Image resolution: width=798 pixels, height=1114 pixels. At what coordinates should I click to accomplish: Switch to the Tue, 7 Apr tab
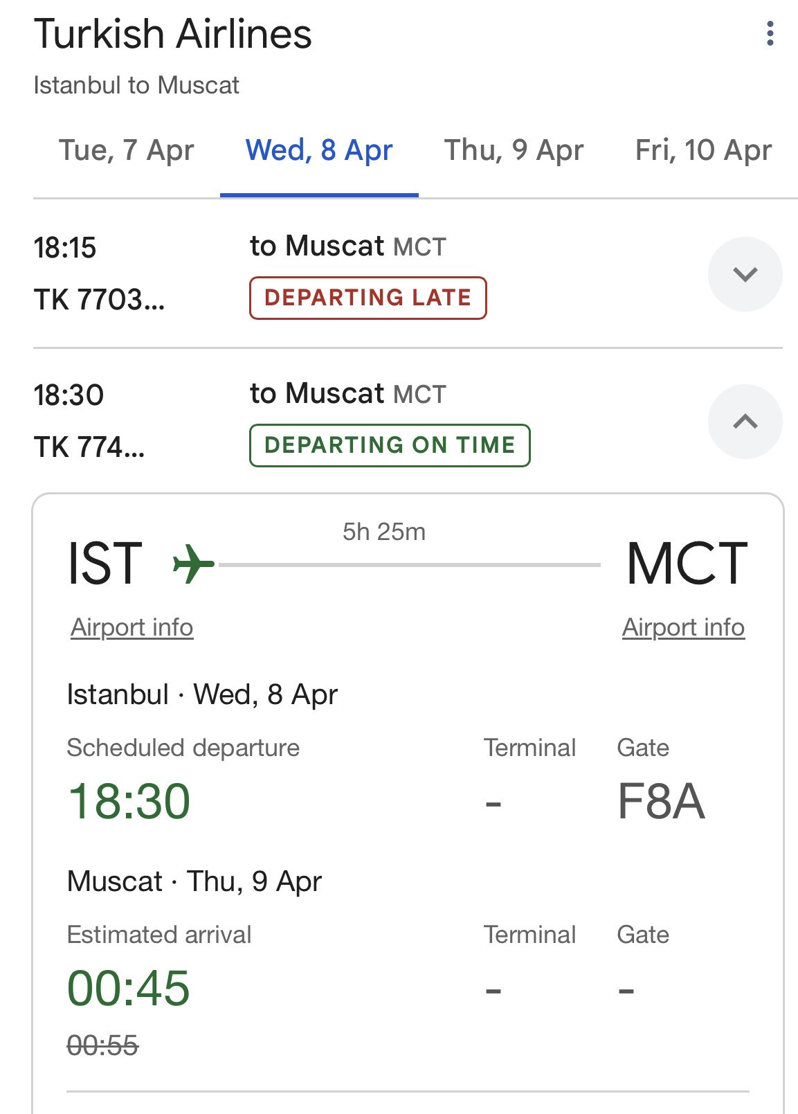pos(127,150)
